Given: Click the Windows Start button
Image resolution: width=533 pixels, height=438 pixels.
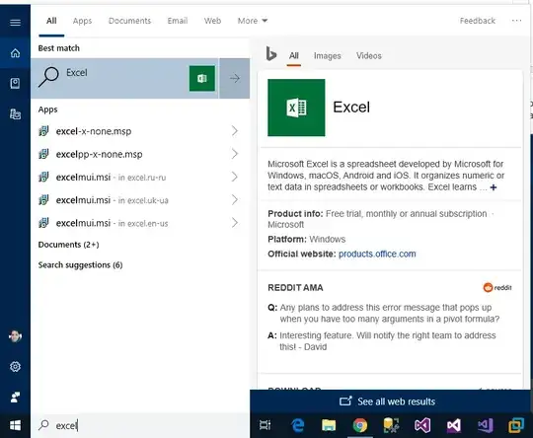Looking at the screenshot, I should tap(15, 425).
